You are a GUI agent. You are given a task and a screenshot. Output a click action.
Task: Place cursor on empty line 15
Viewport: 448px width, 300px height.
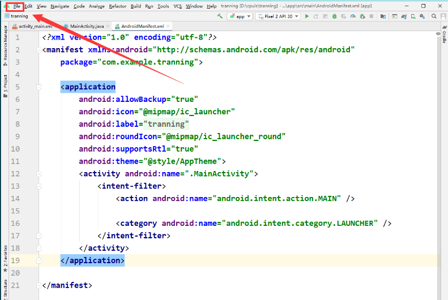[239, 211]
